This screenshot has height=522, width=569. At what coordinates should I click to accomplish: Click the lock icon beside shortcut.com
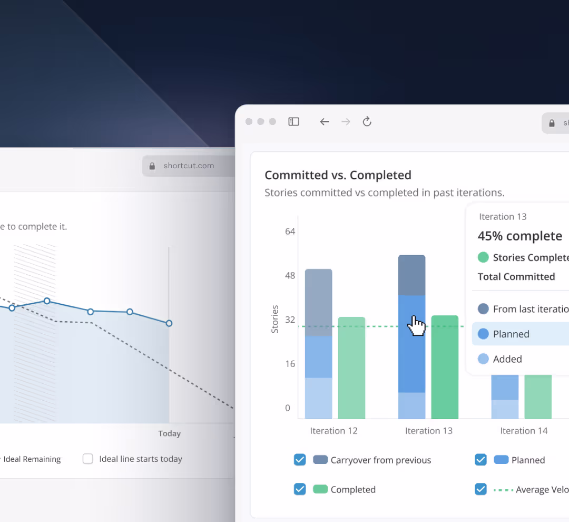152,166
